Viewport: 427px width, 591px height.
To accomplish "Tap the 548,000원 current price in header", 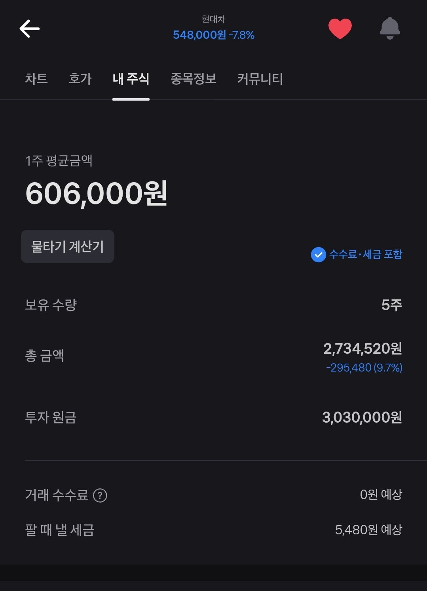I will click(x=199, y=35).
